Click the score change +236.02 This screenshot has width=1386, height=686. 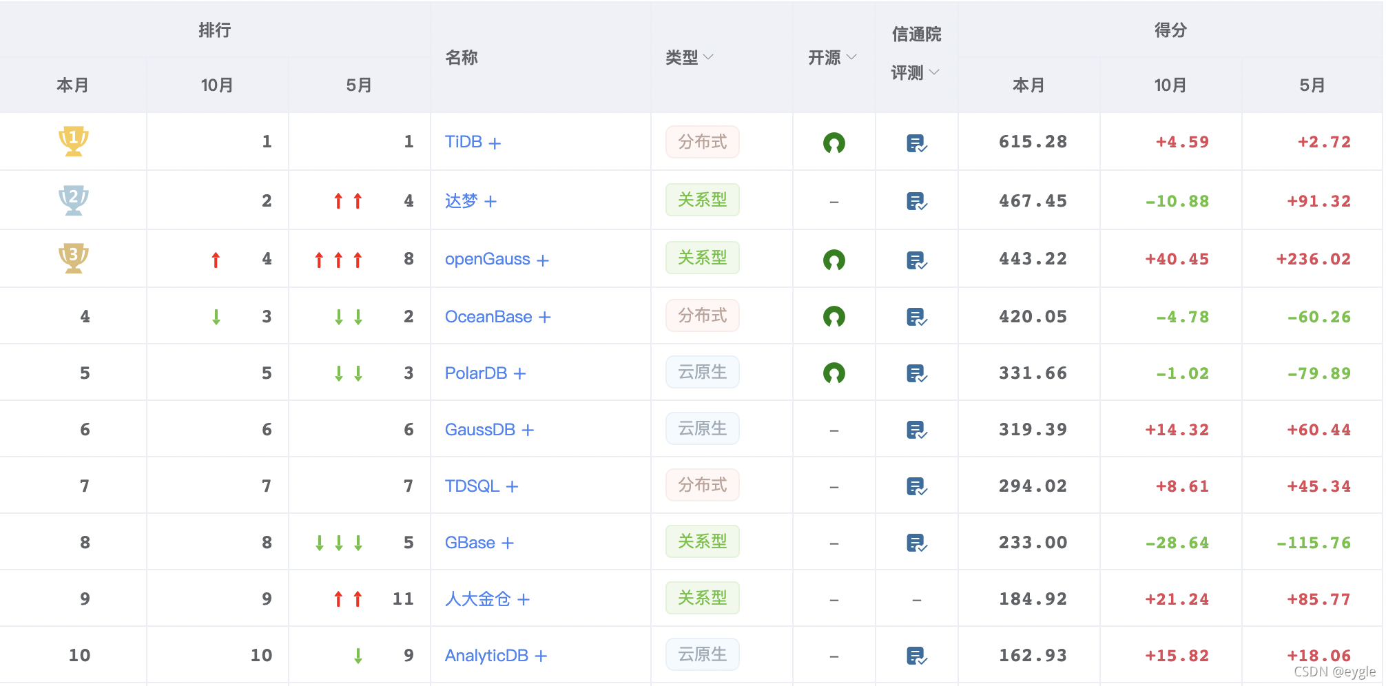pos(1313,259)
